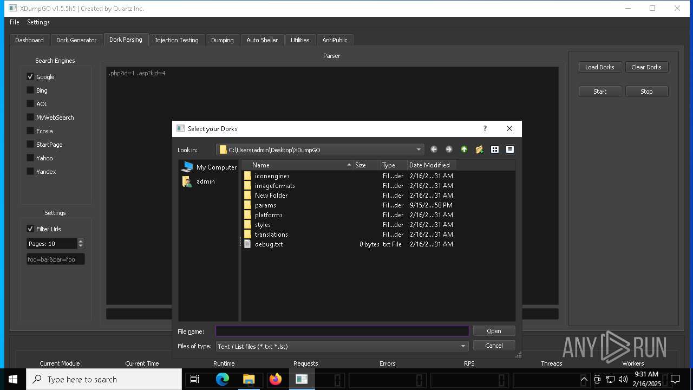Viewport: 693px width, 390px height.
Task: Sort files by Size column header
Action: pos(367,165)
